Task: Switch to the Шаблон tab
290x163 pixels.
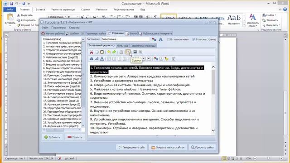Action: click(72, 34)
